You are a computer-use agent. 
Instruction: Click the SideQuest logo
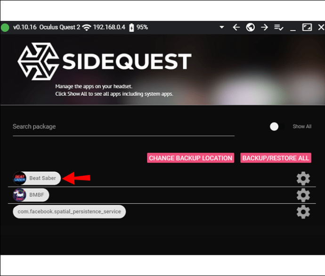tap(105, 61)
